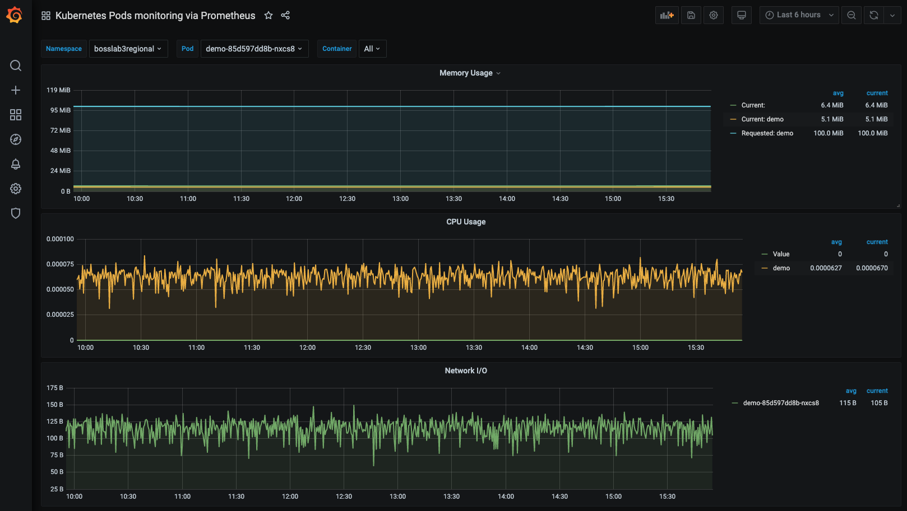The height and width of the screenshot is (511, 907).
Task: Sort the Memory legend by 'avg' column
Action: [837, 93]
